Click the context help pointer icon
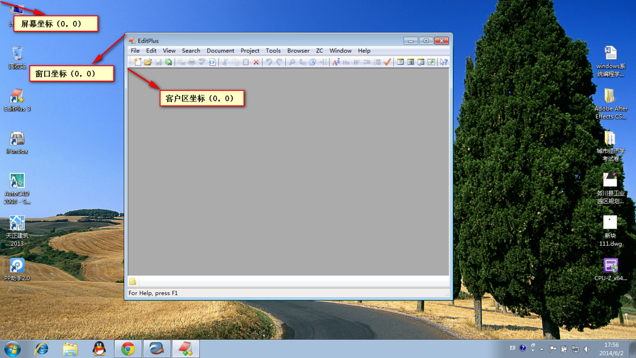Viewport: 636px width, 358px height. pyautogui.click(x=444, y=62)
